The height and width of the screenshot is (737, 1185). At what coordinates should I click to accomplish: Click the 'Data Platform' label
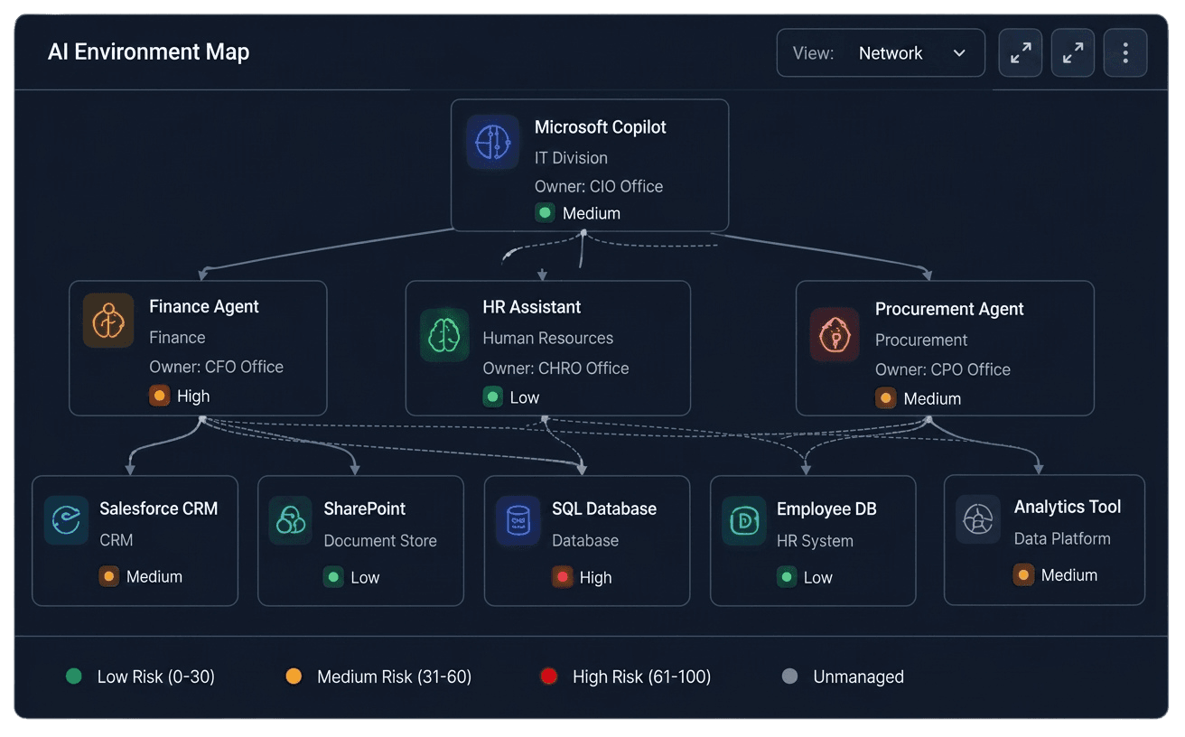click(1062, 538)
